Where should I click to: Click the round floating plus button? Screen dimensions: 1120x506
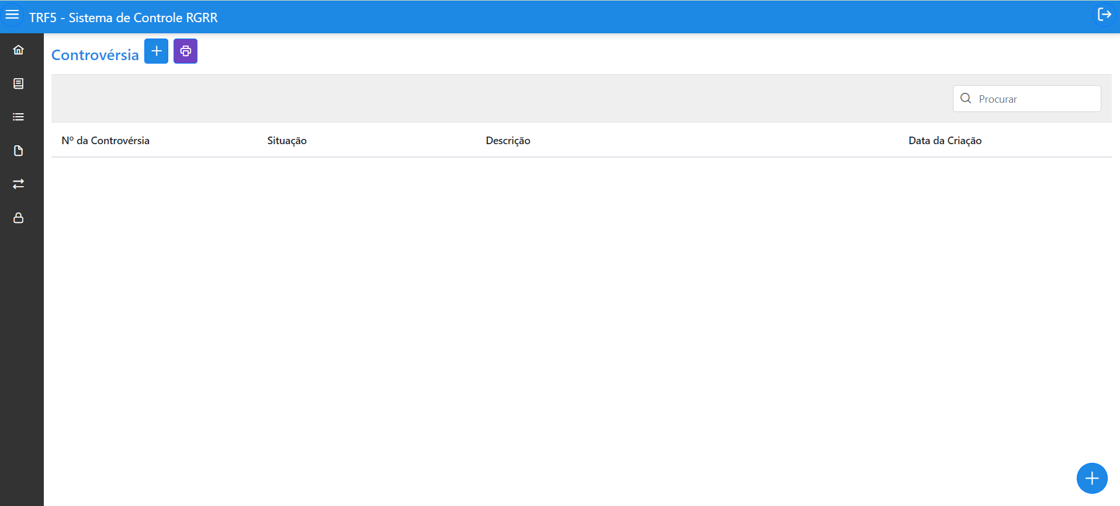[x=1092, y=479]
